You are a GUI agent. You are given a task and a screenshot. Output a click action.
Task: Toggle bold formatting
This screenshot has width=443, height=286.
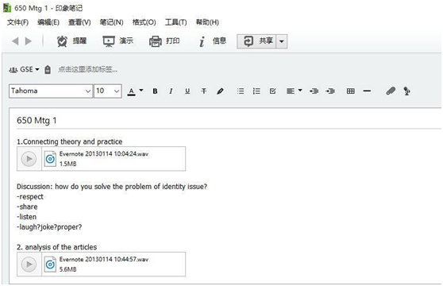155,91
